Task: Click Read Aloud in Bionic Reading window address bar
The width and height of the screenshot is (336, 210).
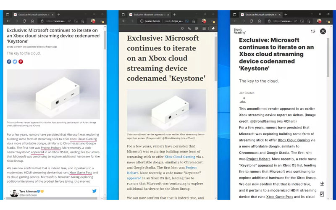Action: point(296,21)
